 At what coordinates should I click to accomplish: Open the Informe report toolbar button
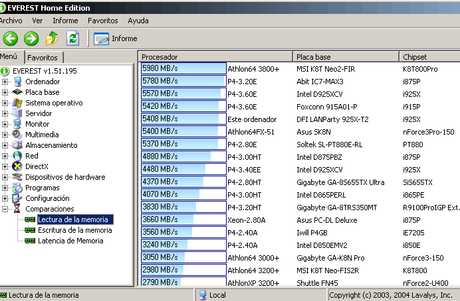tap(115, 38)
